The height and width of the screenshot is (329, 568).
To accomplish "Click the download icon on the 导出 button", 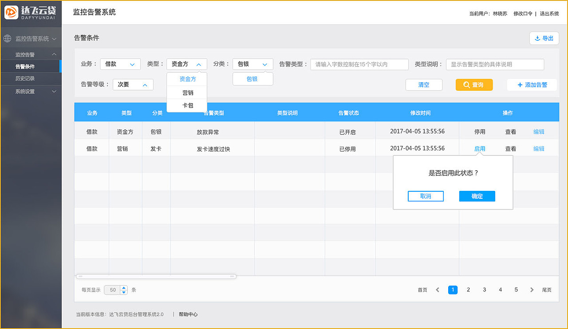I will pyautogui.click(x=538, y=38).
